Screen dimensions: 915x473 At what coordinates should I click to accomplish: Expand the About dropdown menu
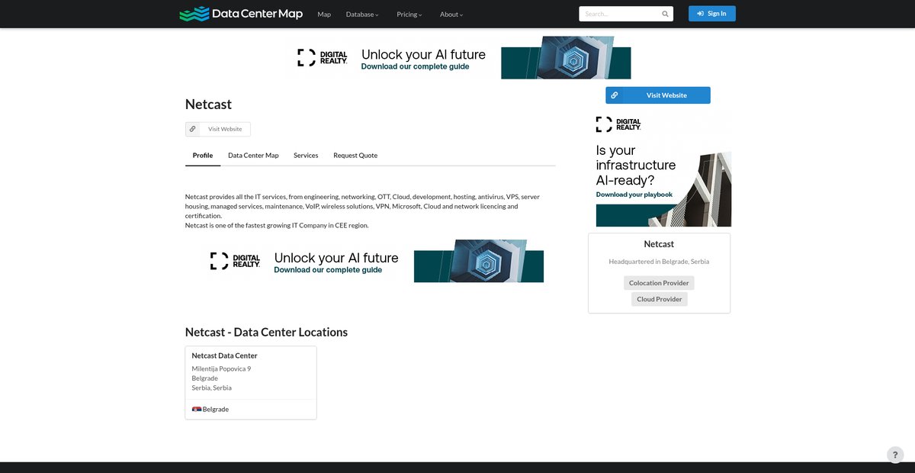point(451,14)
